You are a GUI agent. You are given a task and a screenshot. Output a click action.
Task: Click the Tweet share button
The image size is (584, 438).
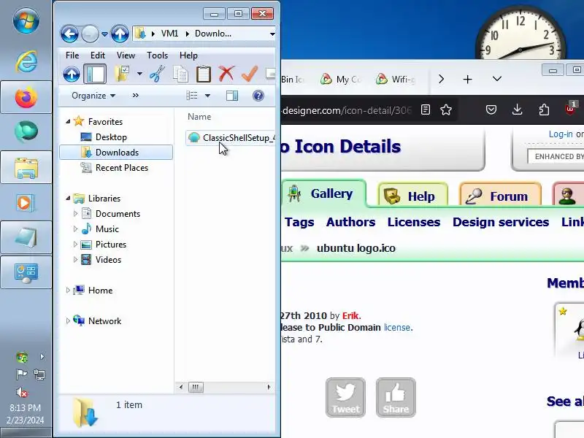pyautogui.click(x=345, y=397)
